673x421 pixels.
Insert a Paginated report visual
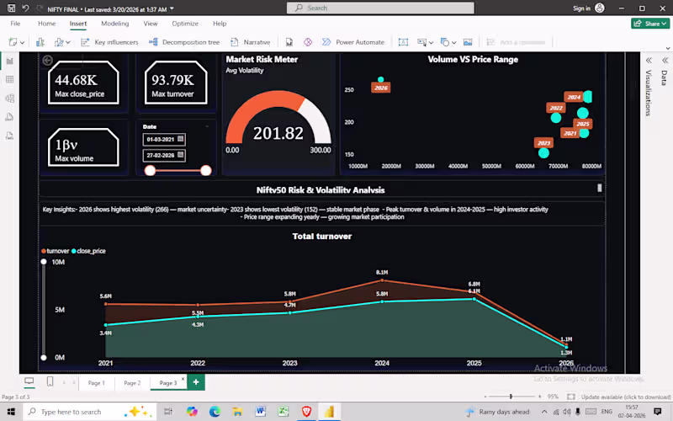[x=289, y=42]
